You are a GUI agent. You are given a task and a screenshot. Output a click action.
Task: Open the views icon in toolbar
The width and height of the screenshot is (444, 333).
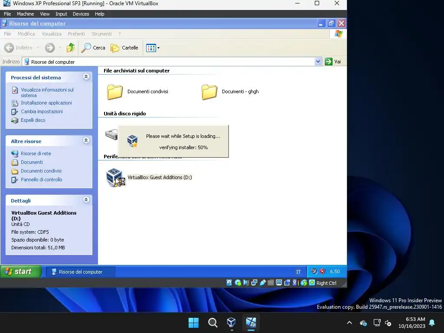[x=151, y=48]
